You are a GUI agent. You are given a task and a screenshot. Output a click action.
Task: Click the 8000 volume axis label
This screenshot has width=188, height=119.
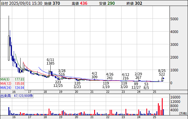pyautogui.click(x=174, y=106)
